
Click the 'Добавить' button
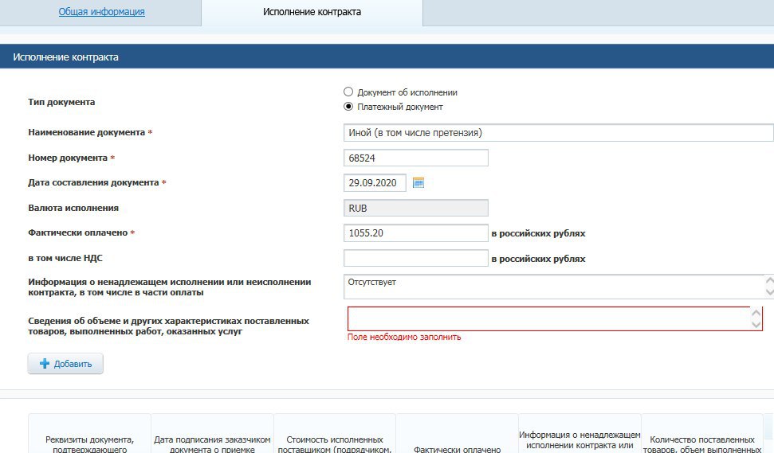click(x=65, y=364)
